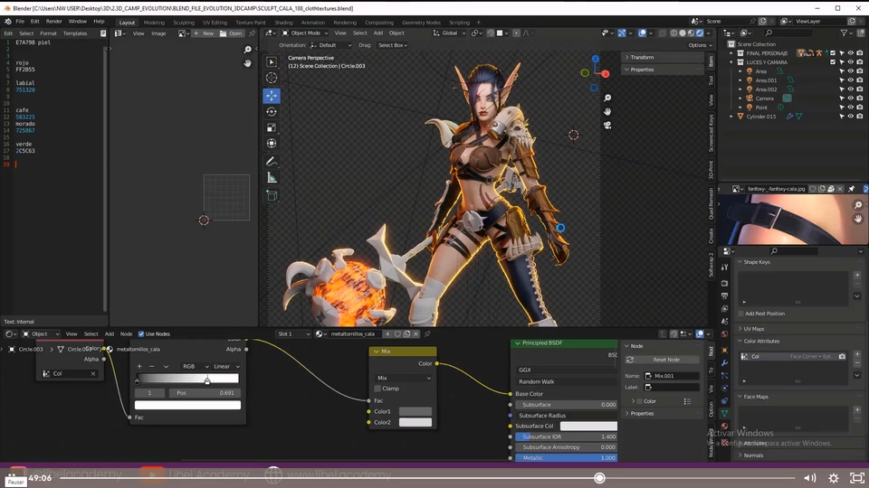This screenshot has height=488, width=869.
Task: Click the pan hand icon in viewport
Action: (607, 111)
